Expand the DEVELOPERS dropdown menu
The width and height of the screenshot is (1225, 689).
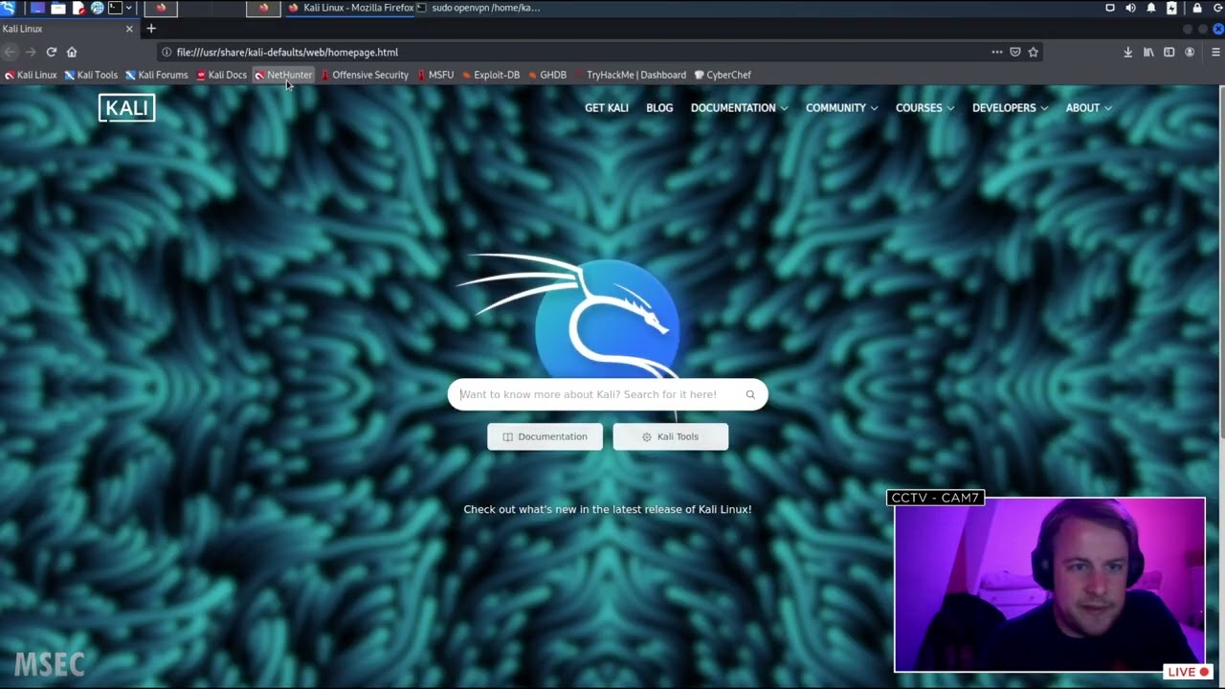pyautogui.click(x=1010, y=108)
